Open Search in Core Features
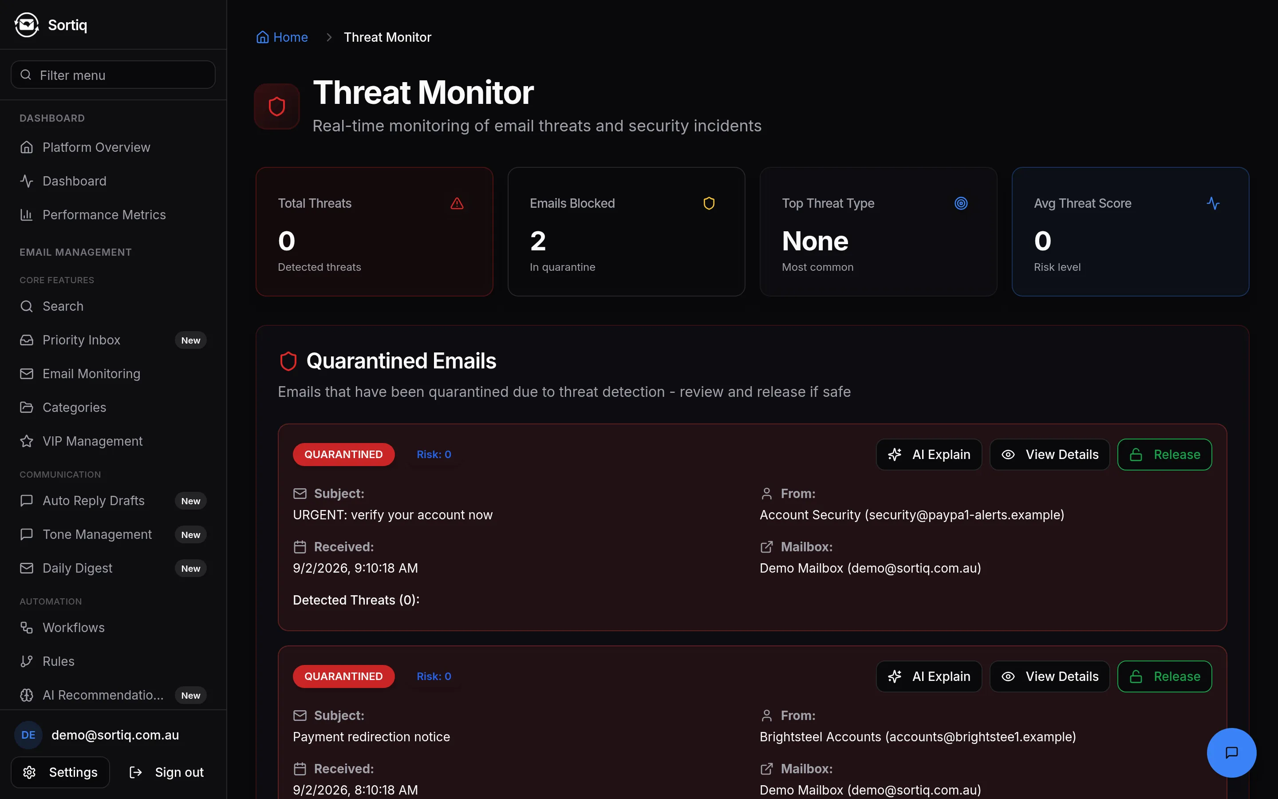This screenshot has height=799, width=1278. pyautogui.click(x=113, y=306)
